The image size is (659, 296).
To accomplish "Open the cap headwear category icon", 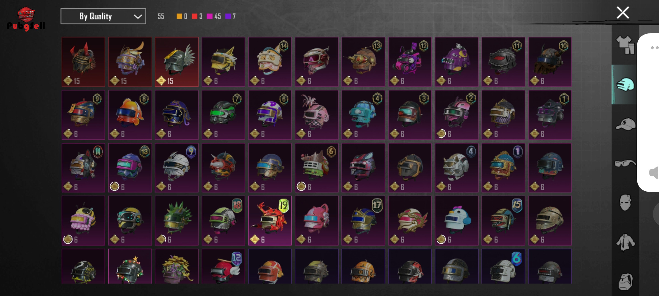I will click(x=625, y=124).
